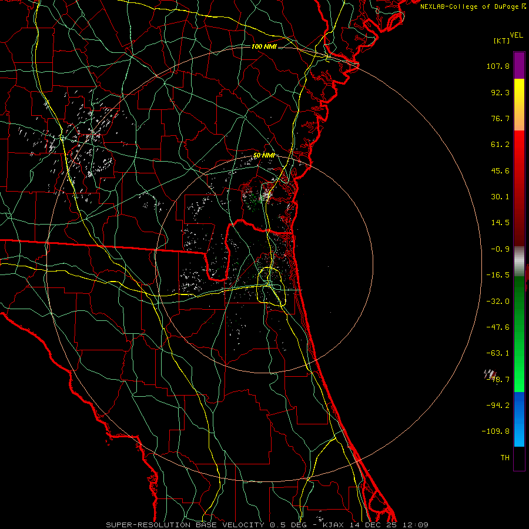
Task: Pick the blue band on velocity color bar
Action: click(x=519, y=419)
